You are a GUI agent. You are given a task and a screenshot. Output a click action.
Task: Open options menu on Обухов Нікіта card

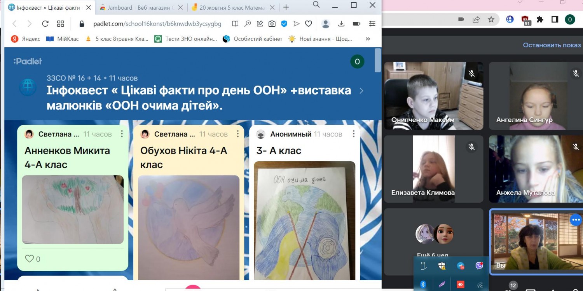[238, 134]
